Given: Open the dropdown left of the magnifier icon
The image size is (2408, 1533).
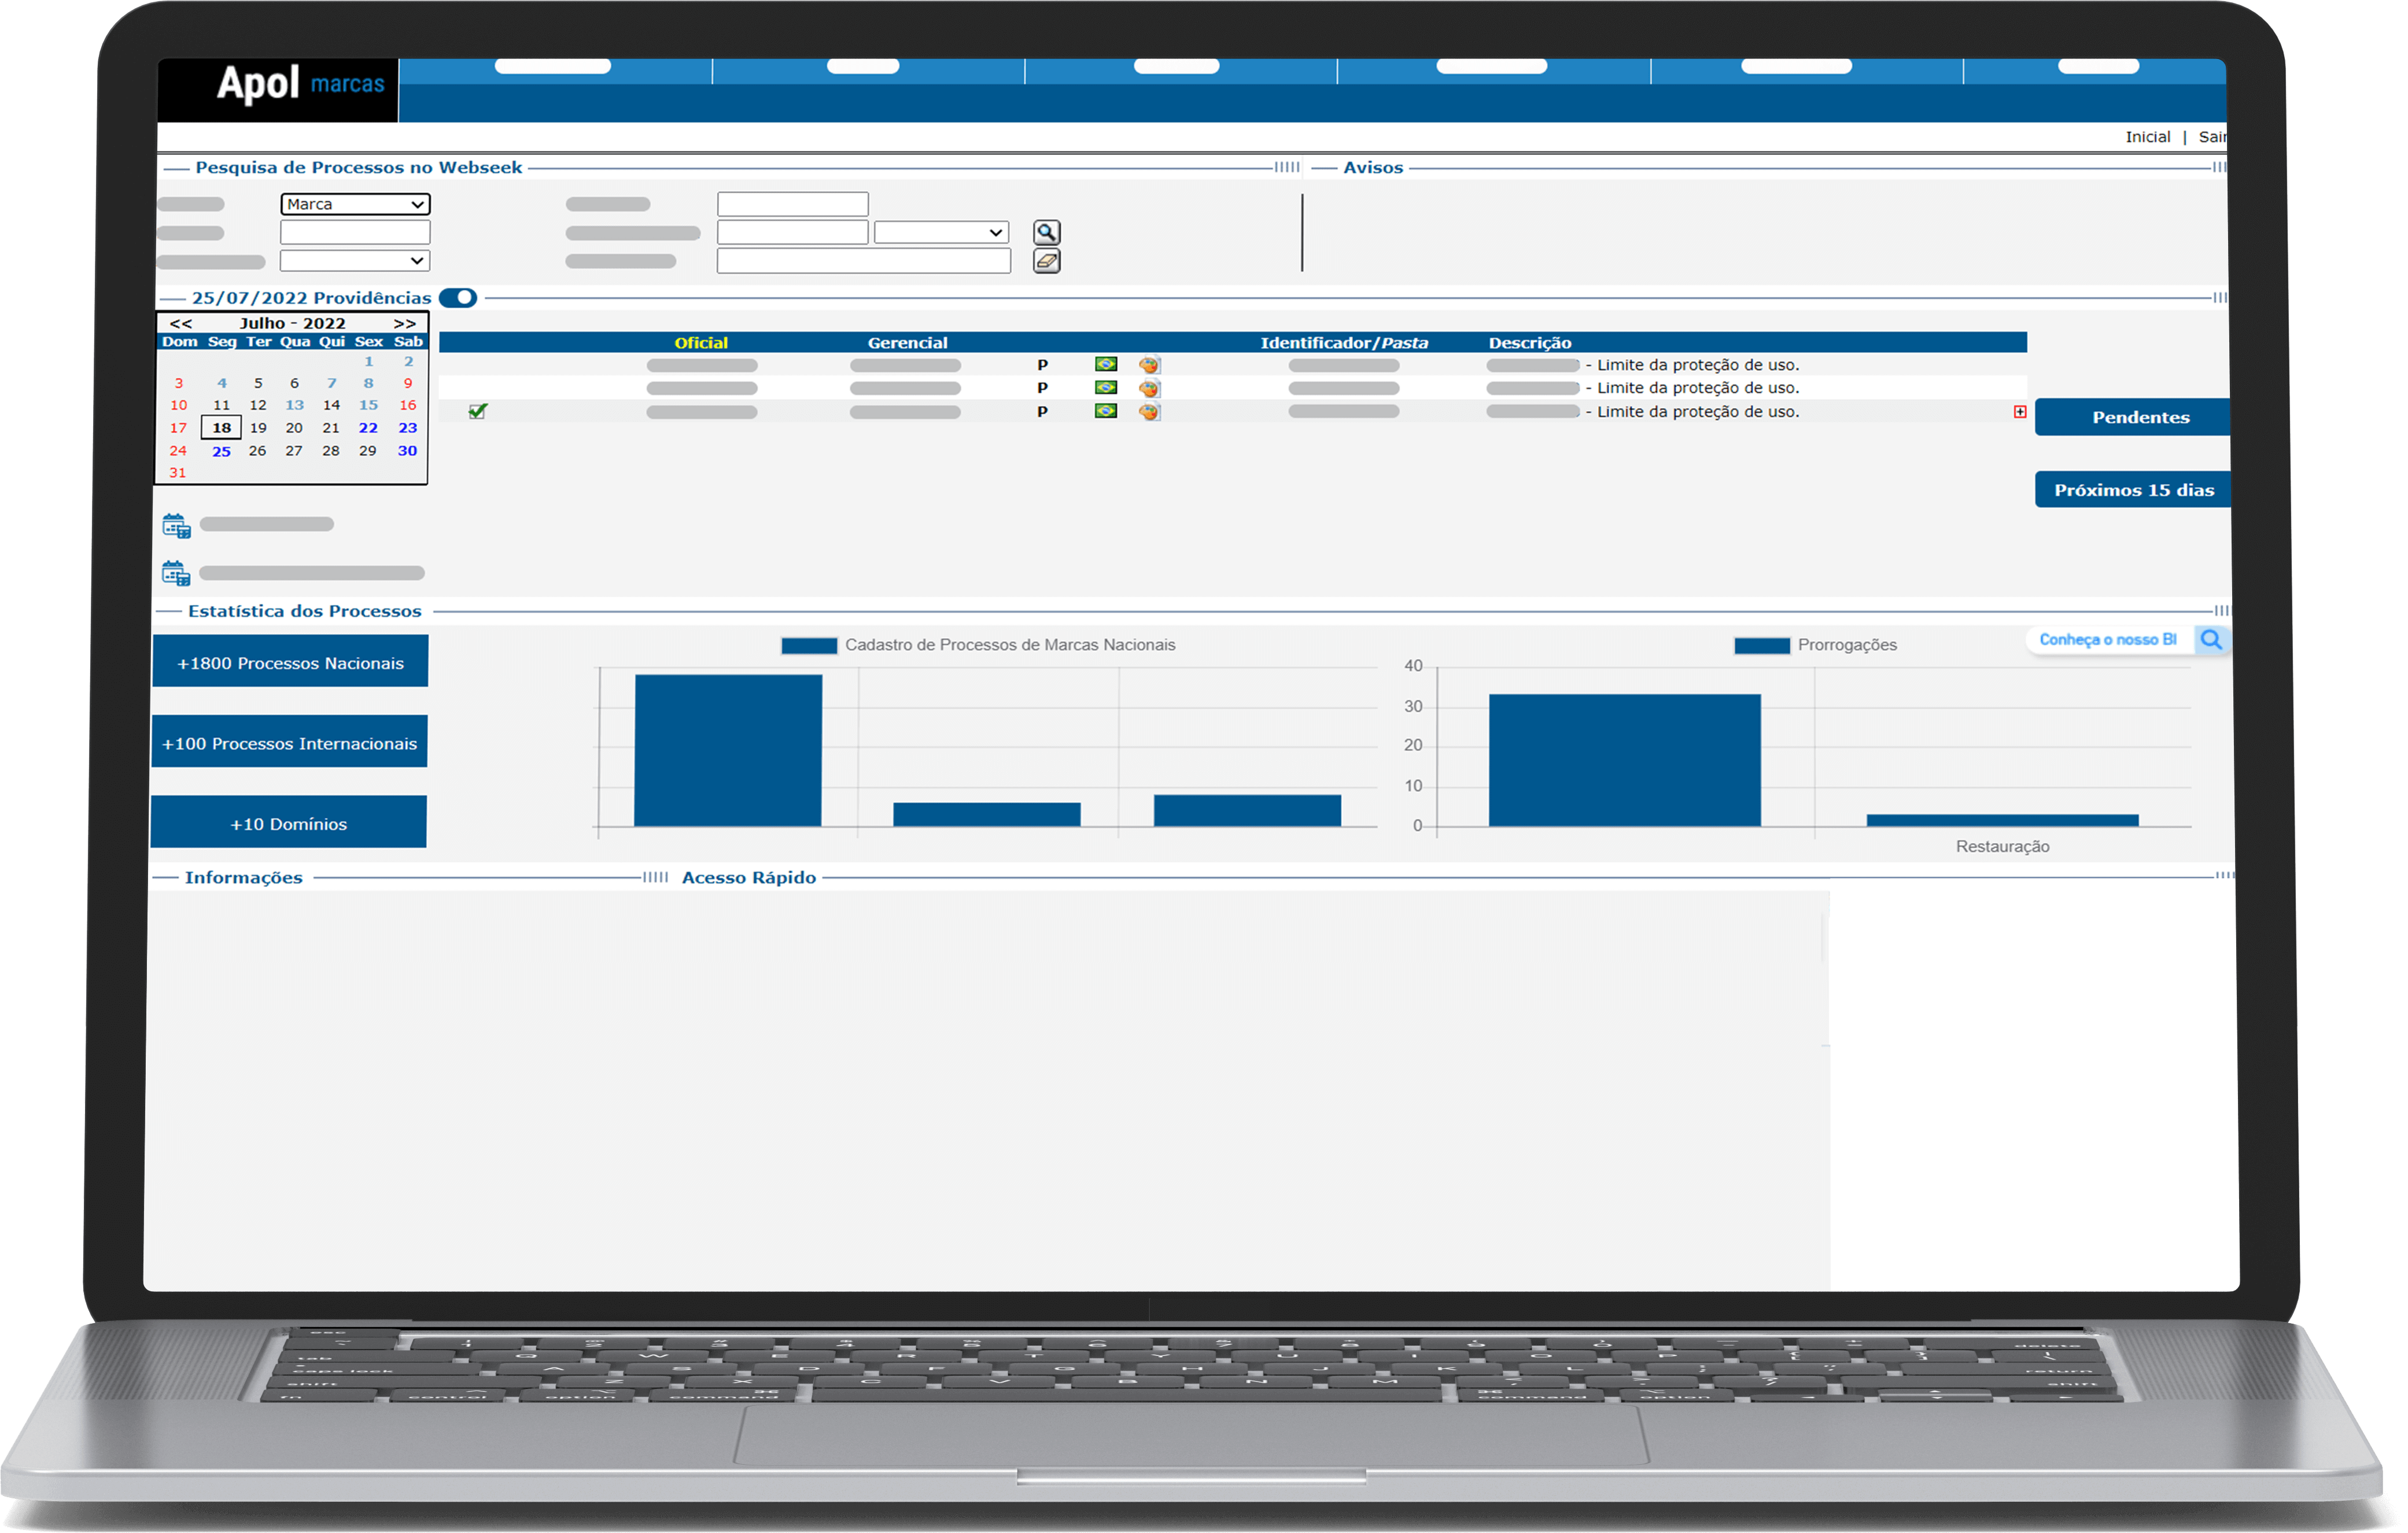Looking at the screenshot, I should (941, 233).
